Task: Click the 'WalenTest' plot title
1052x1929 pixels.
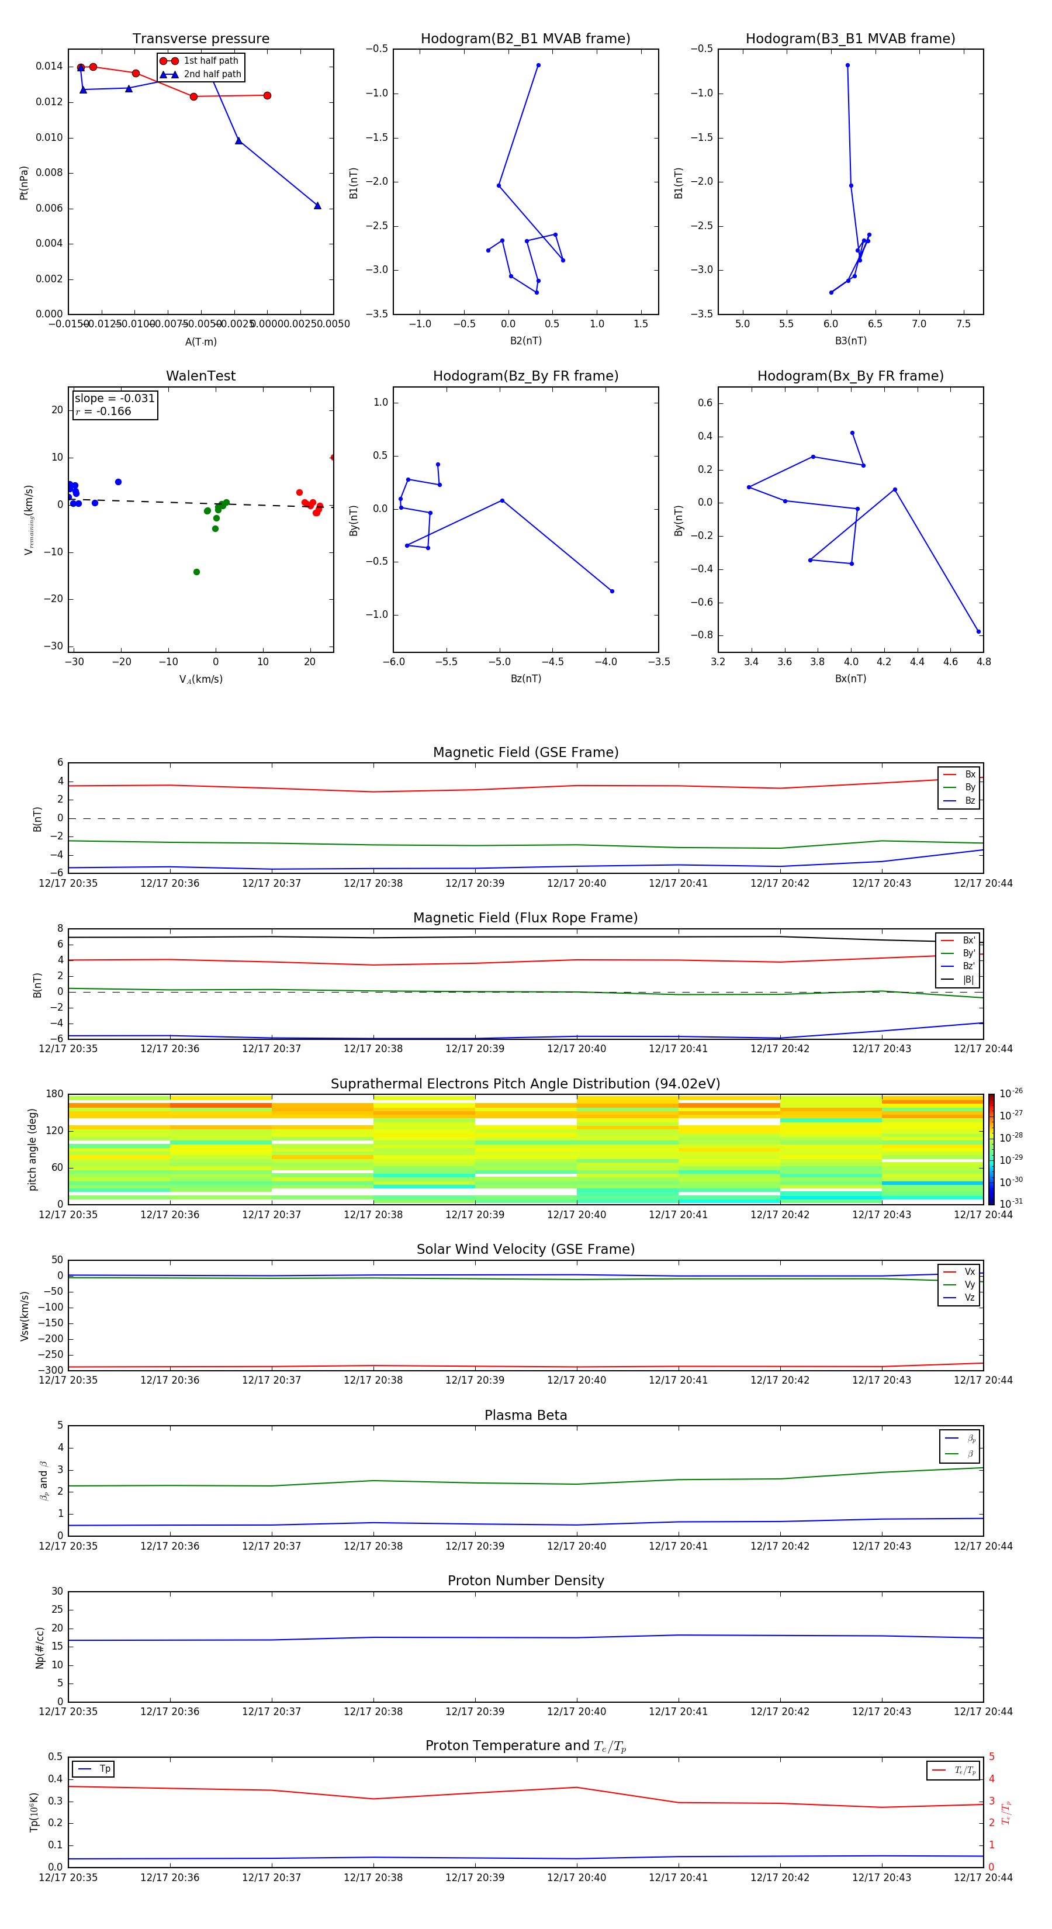Action: tap(200, 376)
